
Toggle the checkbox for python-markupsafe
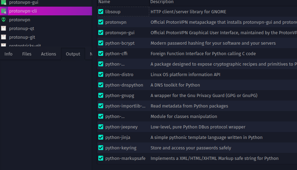tap(101, 158)
